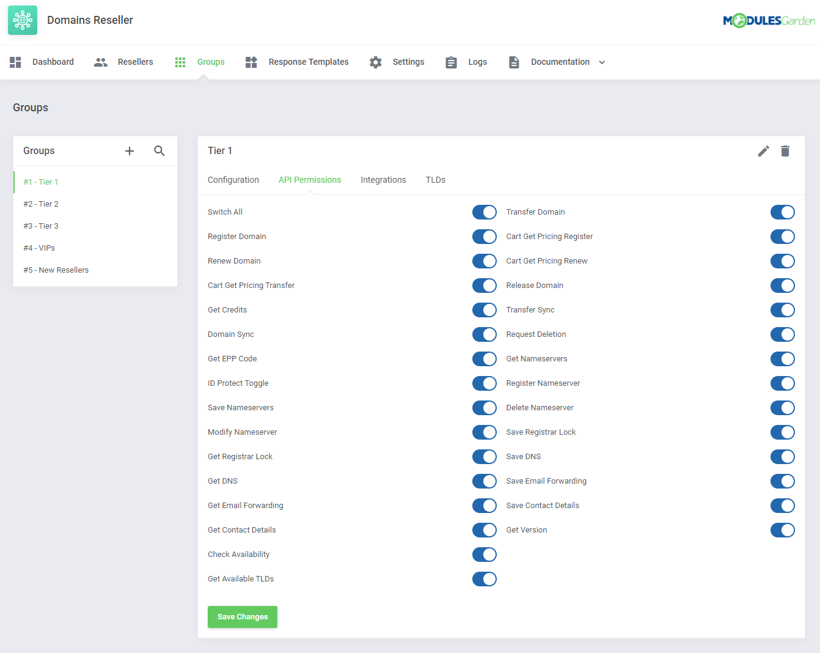
Task: Toggle Get DNS permission
Action: [x=485, y=481]
